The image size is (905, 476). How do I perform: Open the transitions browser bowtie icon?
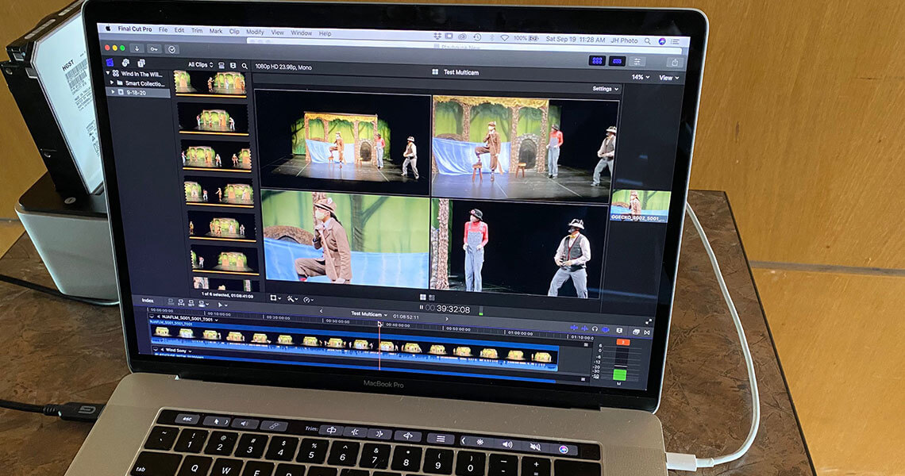point(646,332)
